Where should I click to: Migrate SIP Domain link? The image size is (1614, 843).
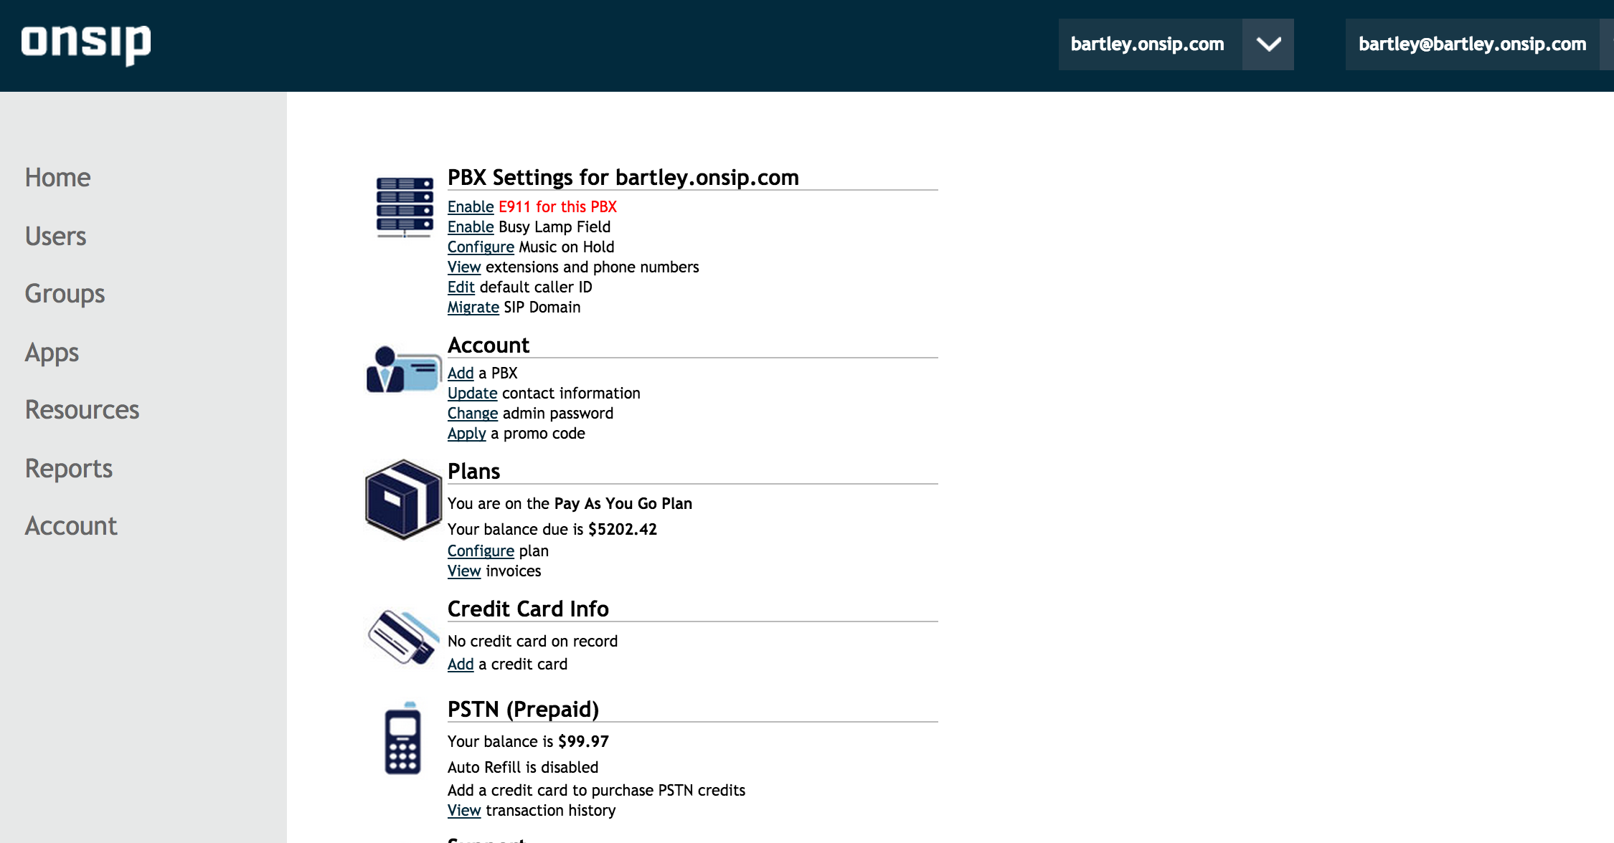pos(473,308)
